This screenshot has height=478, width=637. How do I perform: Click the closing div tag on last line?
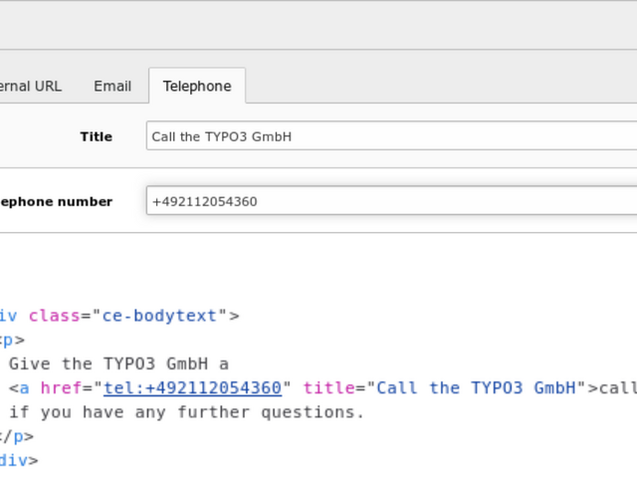[18, 459]
